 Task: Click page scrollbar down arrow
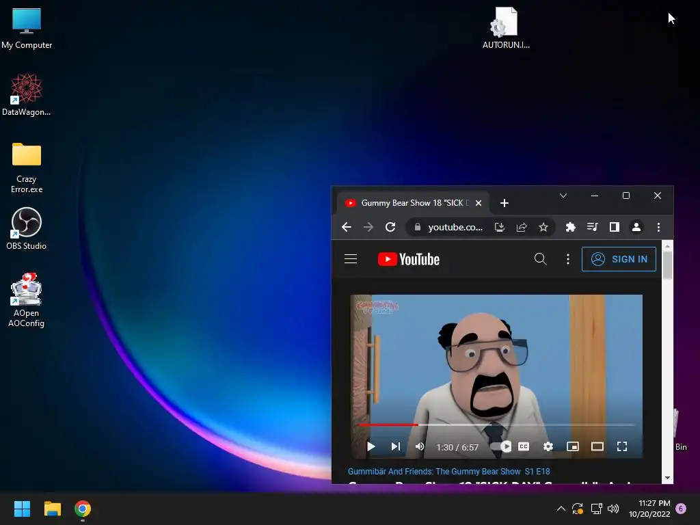pos(667,478)
